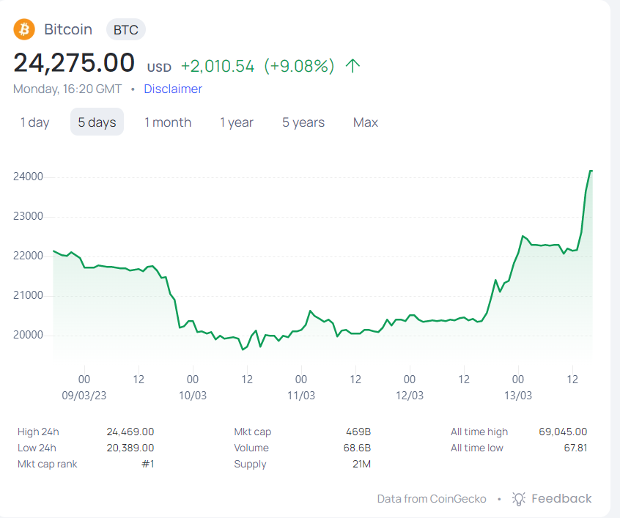Click the 22000 y-axis label
Screen dimensions: 620x518
[x=28, y=256]
